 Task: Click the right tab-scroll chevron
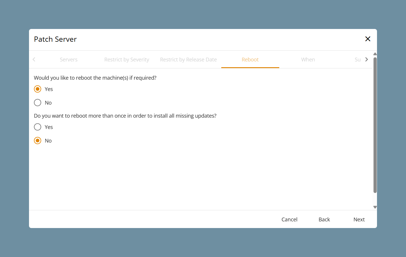pos(367,59)
